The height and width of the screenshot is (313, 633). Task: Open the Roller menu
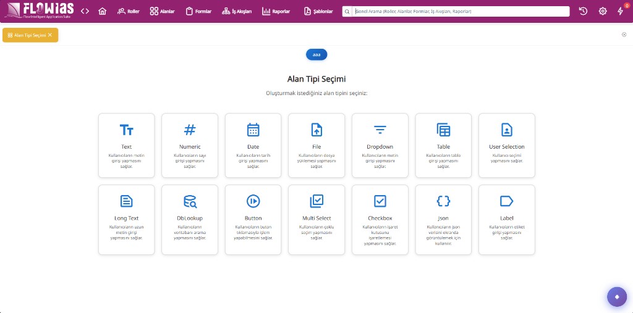(x=129, y=11)
